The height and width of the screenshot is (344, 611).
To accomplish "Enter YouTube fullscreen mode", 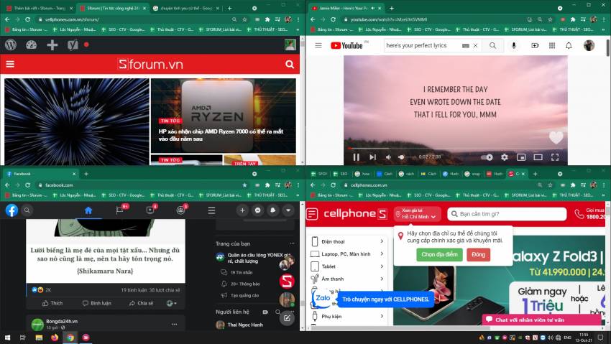I will tap(555, 157).
